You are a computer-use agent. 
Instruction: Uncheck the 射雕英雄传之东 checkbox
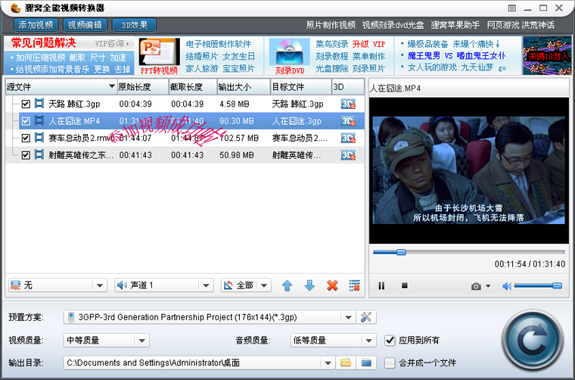26,155
